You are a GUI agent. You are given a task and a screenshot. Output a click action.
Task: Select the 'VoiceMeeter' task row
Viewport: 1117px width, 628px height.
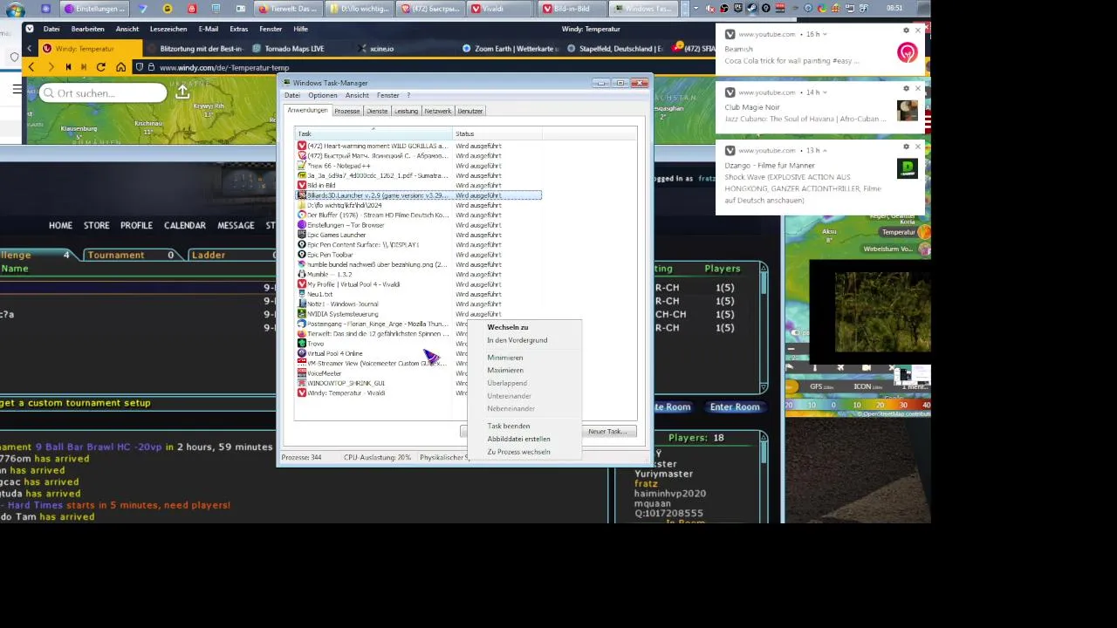(x=380, y=373)
